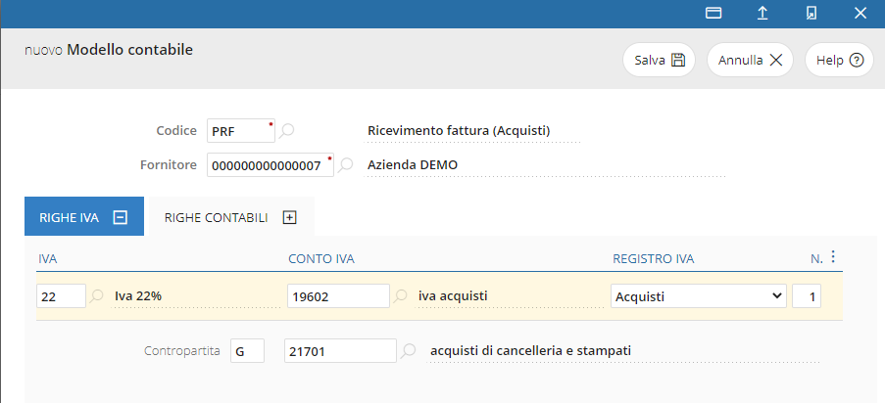Edit the Conto IVA field 19602
Viewport: 885px width, 403px height.
click(x=339, y=296)
